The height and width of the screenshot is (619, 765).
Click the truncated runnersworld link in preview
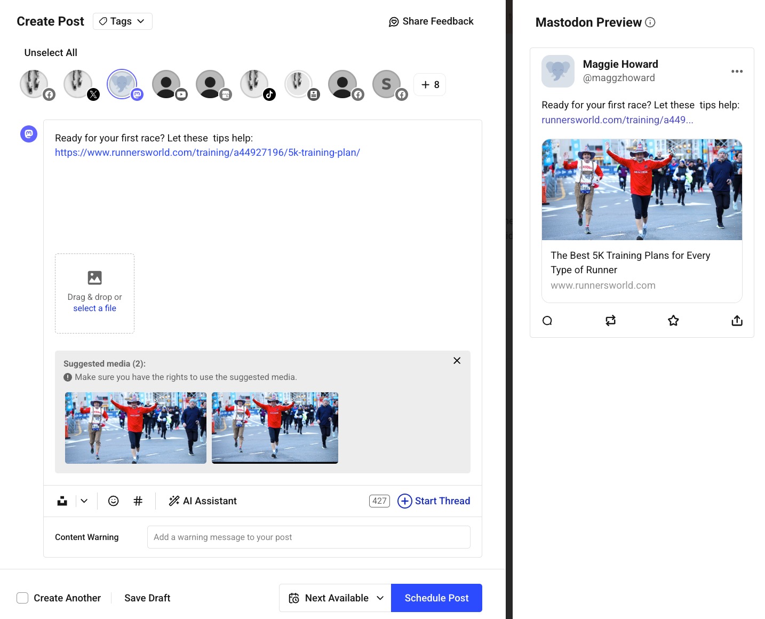click(x=617, y=120)
